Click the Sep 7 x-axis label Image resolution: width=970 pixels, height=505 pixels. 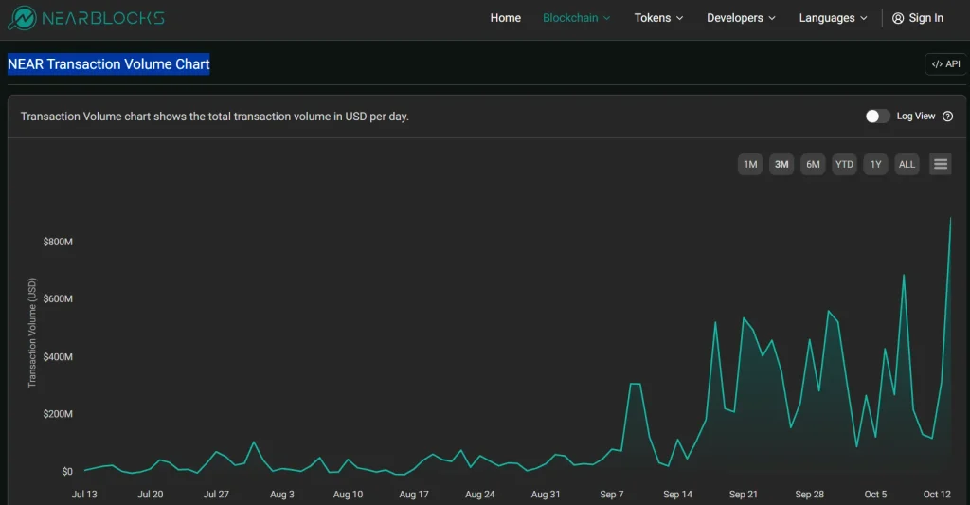612,494
